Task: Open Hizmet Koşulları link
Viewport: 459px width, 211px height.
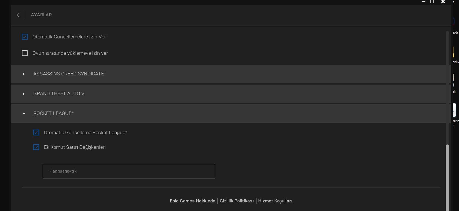Action: click(x=275, y=201)
